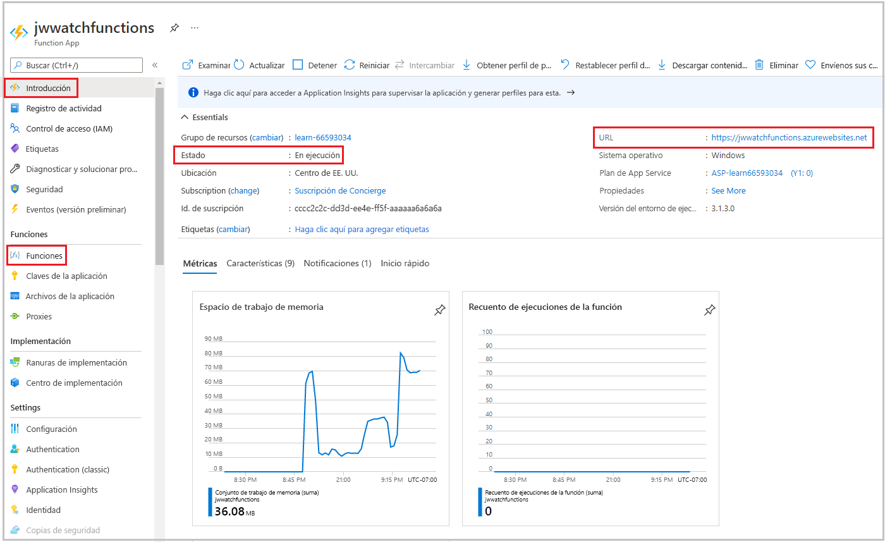Click the runtime version 3.1.3.0 value
This screenshot has width=885, height=542.
tap(723, 209)
